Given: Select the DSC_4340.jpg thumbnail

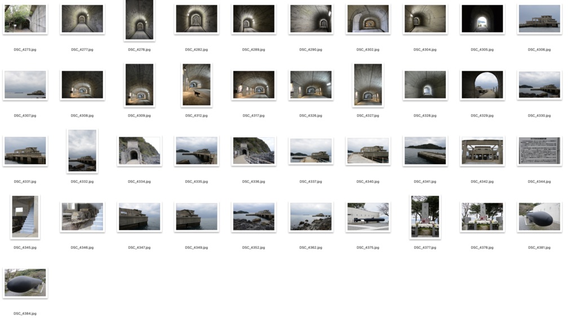Looking at the screenshot, I should [368, 151].
